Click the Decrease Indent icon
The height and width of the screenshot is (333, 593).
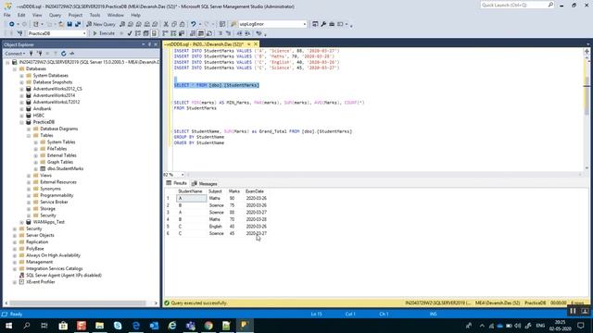pos(240,33)
